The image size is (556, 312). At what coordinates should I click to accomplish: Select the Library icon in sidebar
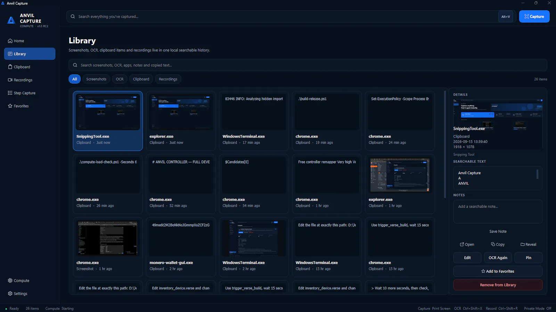click(10, 54)
